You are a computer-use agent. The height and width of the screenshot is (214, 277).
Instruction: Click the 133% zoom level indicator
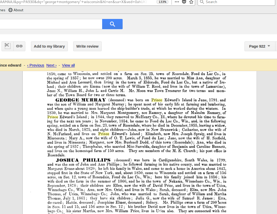(x=162, y=2)
